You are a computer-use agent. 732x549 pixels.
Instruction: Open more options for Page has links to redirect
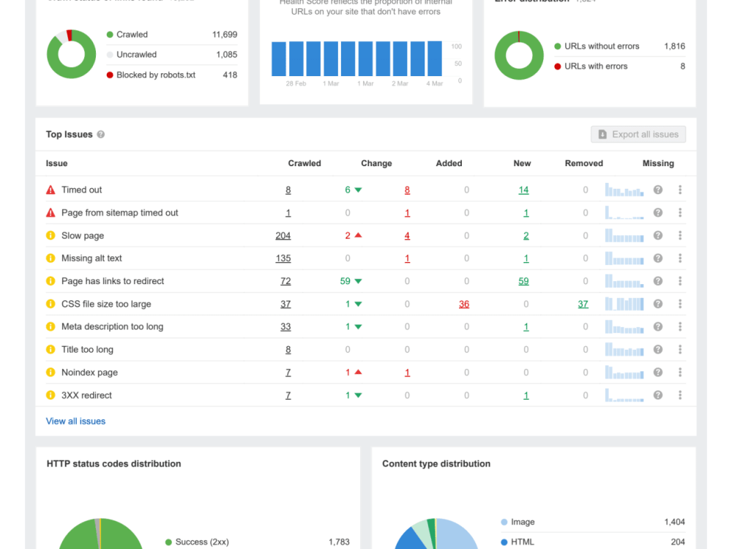click(680, 281)
